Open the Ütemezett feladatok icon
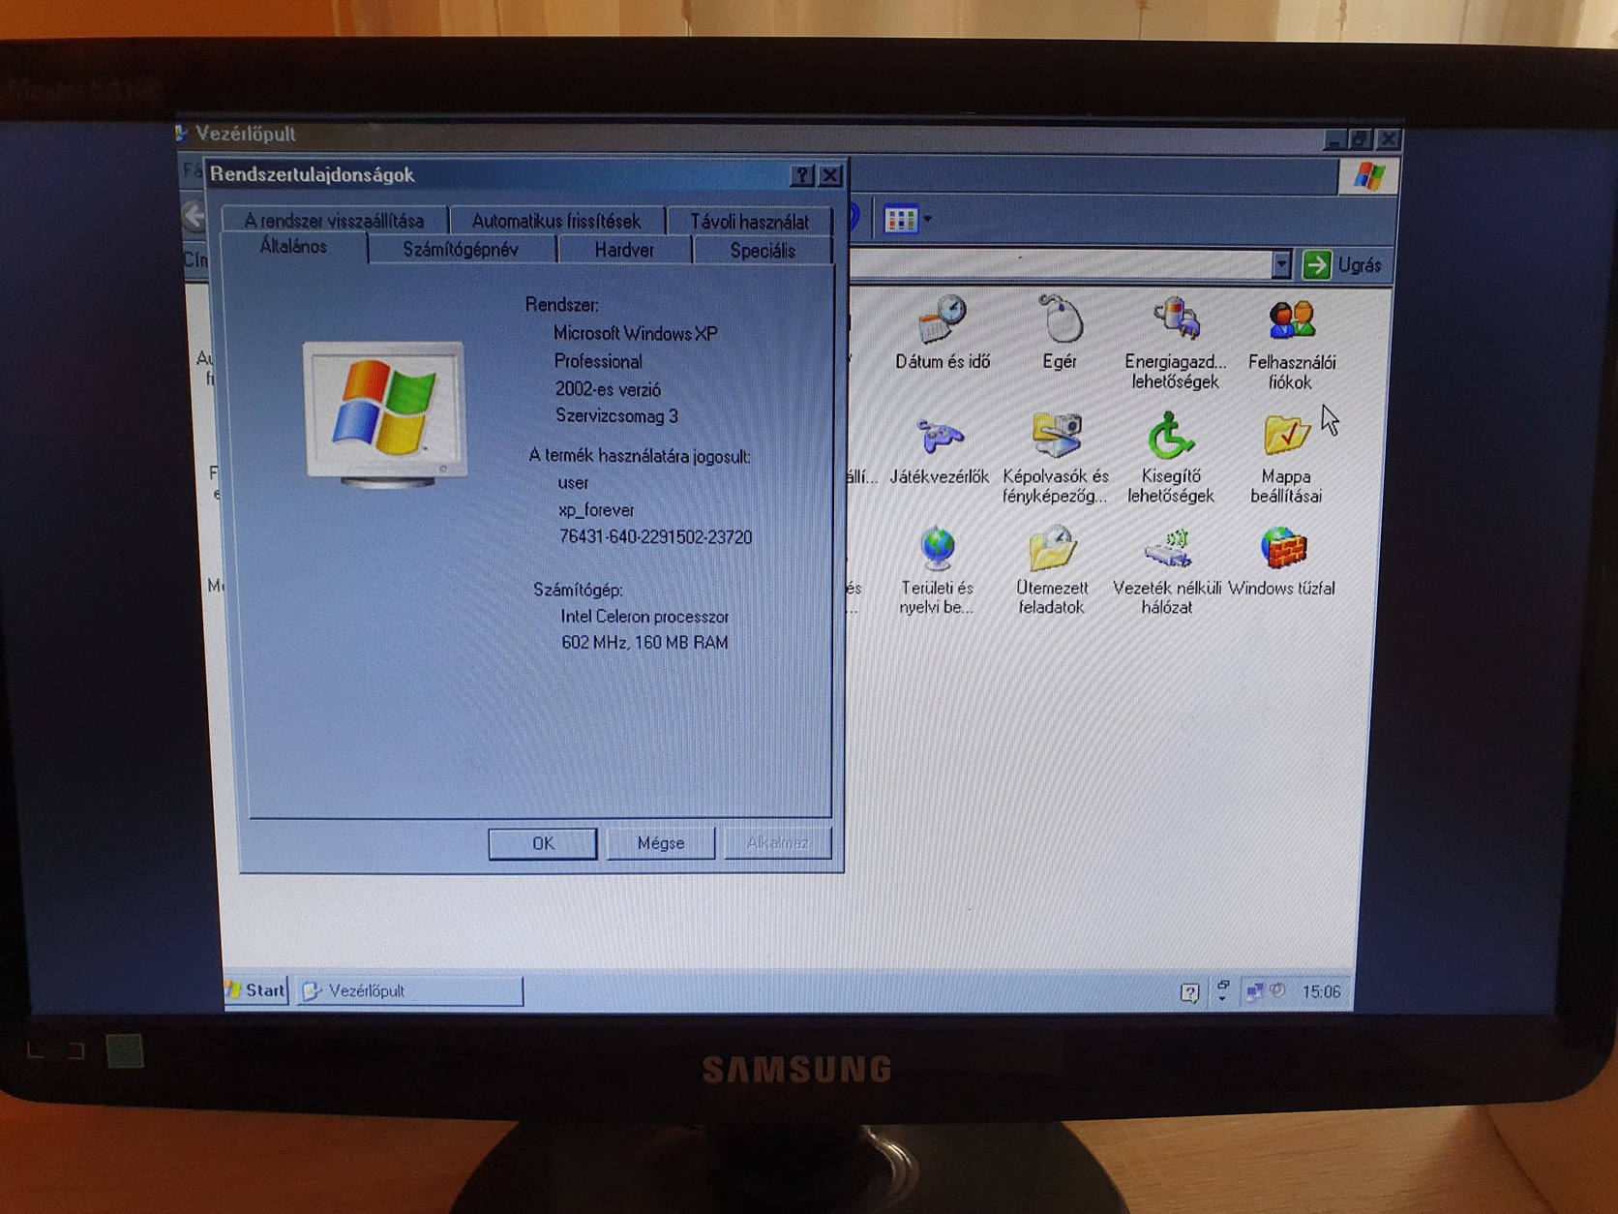 tap(1053, 571)
